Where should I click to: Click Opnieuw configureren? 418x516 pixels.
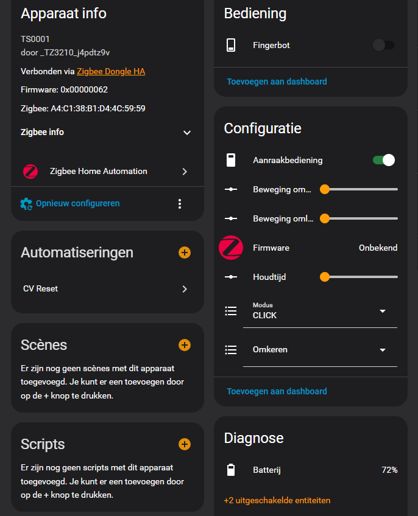(x=77, y=204)
